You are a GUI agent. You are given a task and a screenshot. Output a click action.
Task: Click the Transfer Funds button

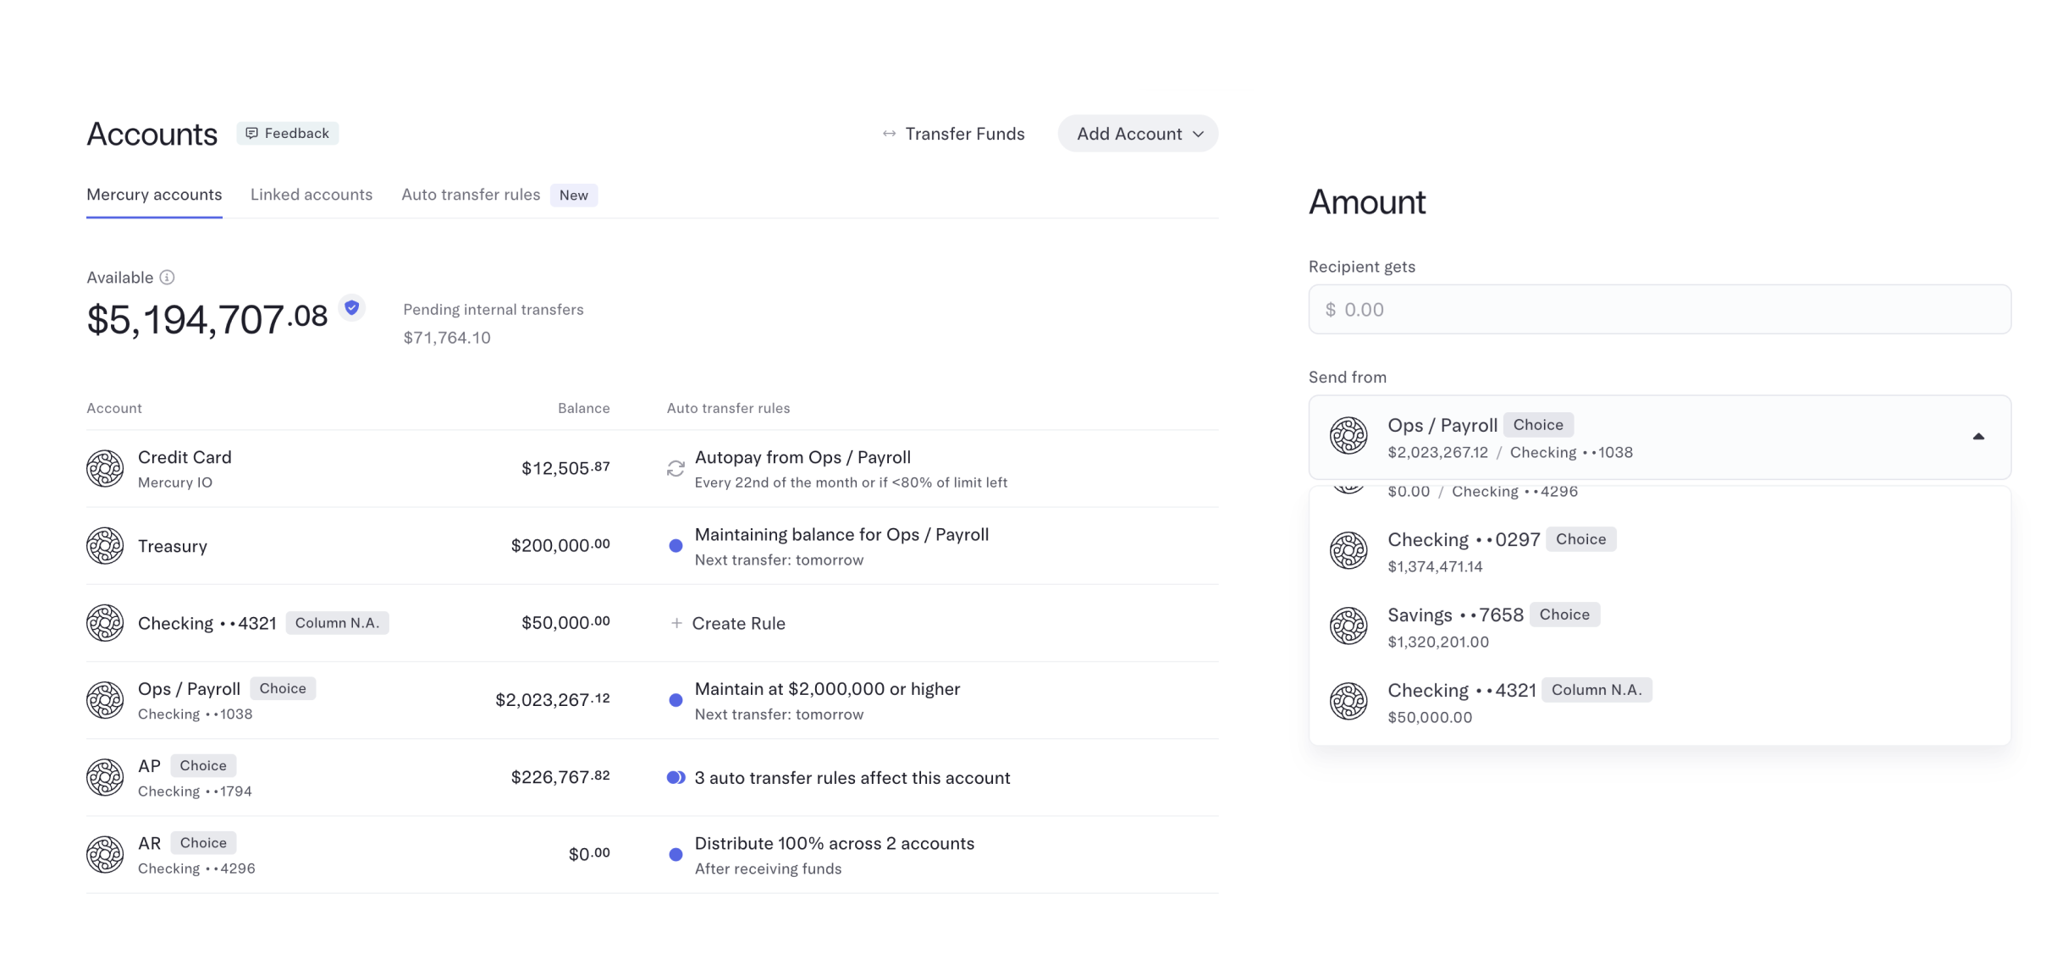pos(953,134)
